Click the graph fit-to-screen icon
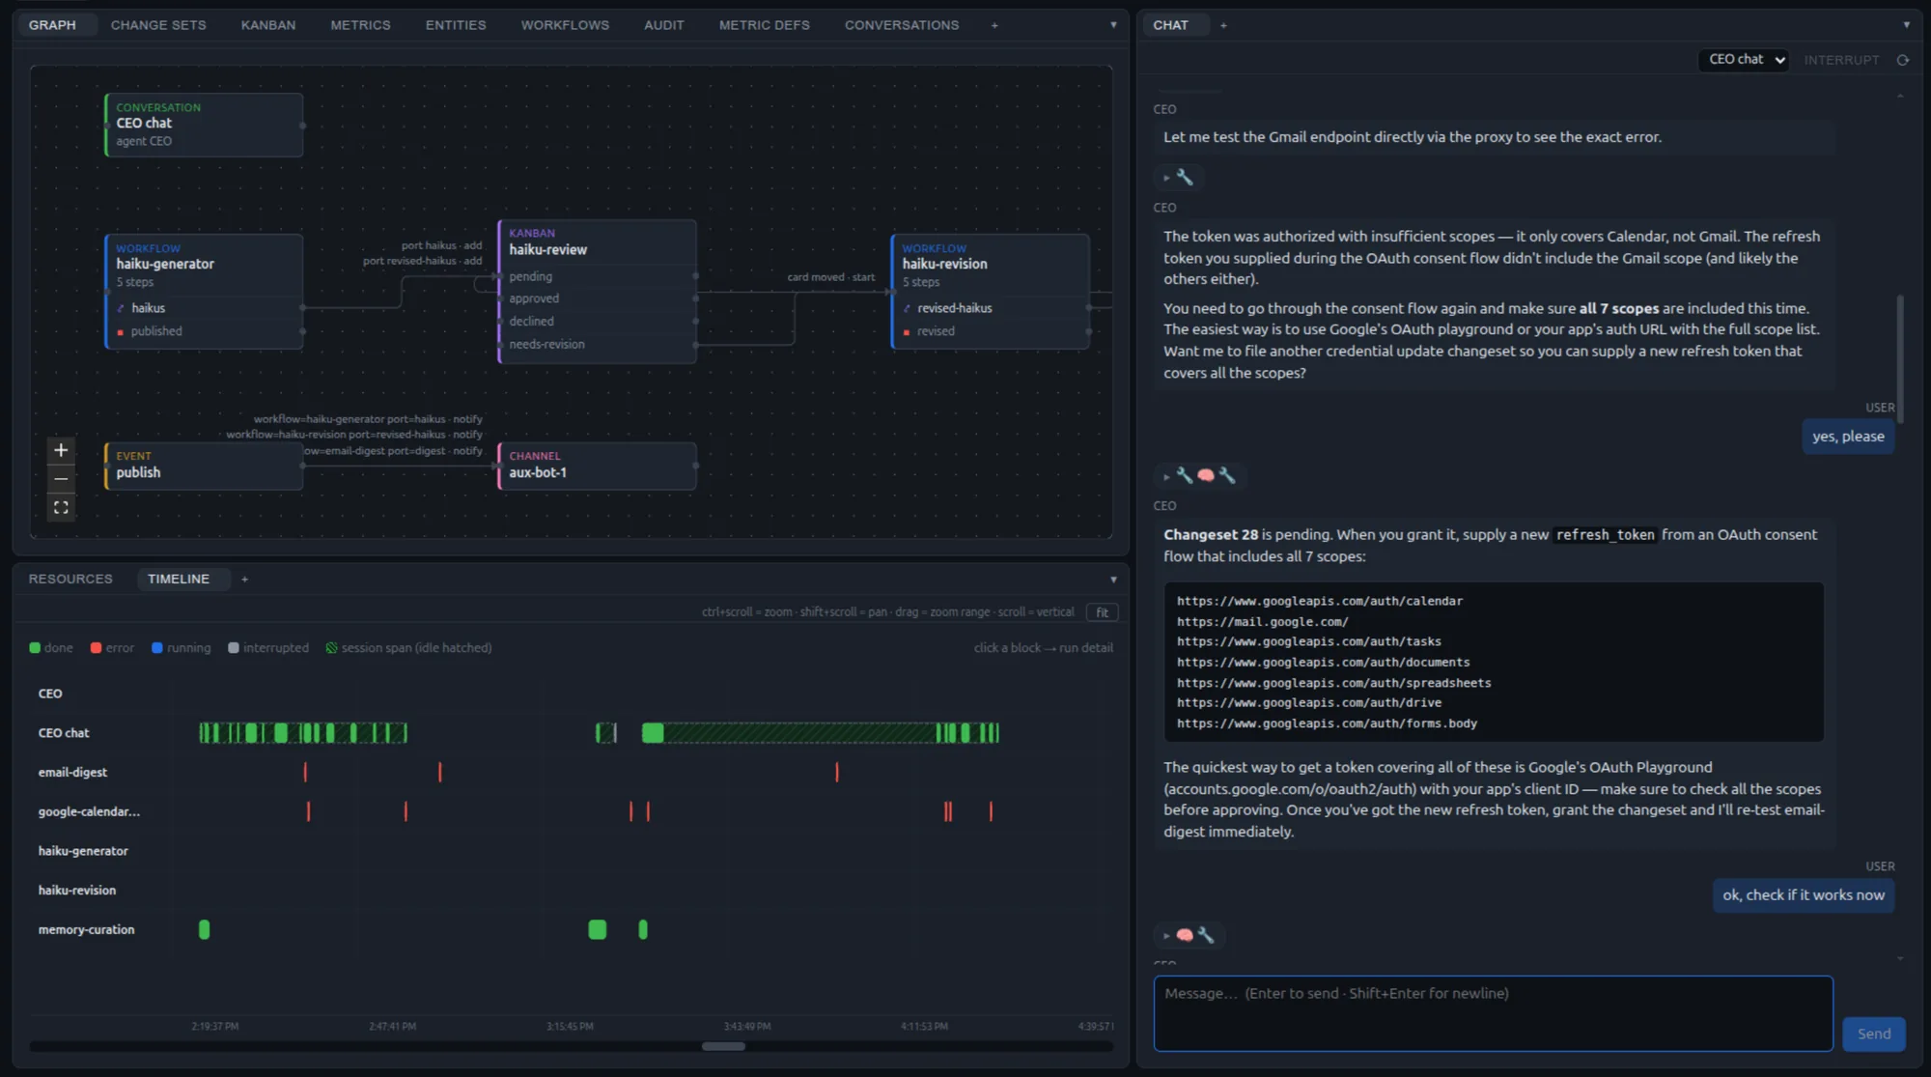Image resolution: width=1931 pixels, height=1077 pixels. (x=61, y=507)
